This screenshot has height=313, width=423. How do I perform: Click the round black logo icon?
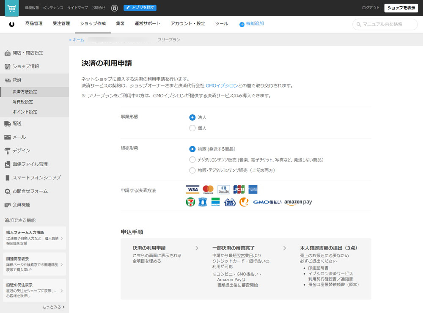point(11,24)
